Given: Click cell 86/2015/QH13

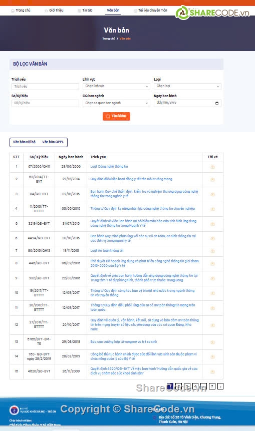Looking at the screenshot, I should point(39,251).
